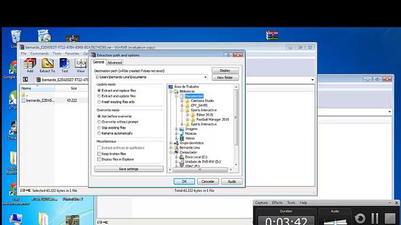The height and width of the screenshot is (225, 401).
Task: Click the Imagens library icon
Action: pos(182,129)
